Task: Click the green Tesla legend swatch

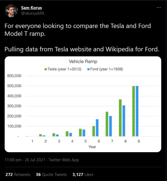Action: [46, 69]
